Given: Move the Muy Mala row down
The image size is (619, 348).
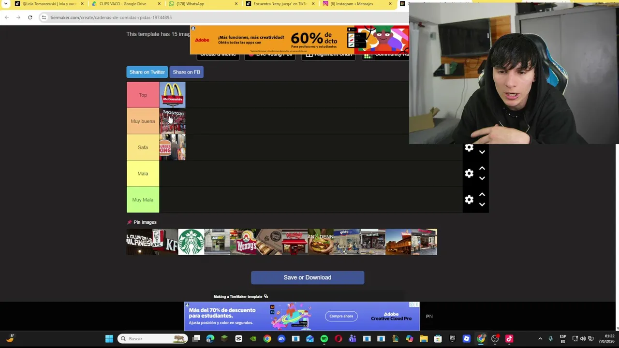Looking at the screenshot, I should click(482, 204).
